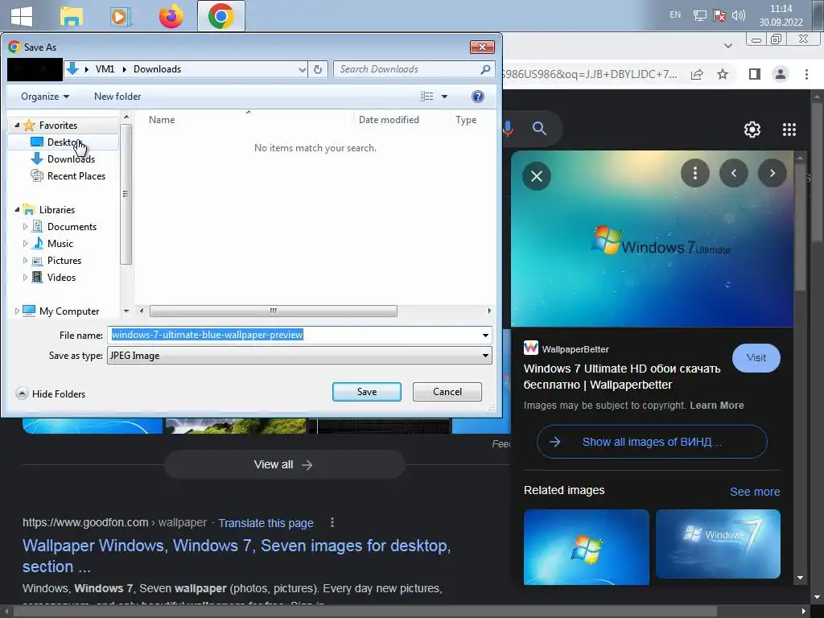This screenshot has height=618, width=824.
Task: Launch the media player taskbar icon
Action: pyautogui.click(x=121, y=16)
